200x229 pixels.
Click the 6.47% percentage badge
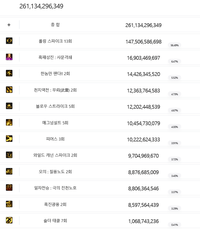174,62
